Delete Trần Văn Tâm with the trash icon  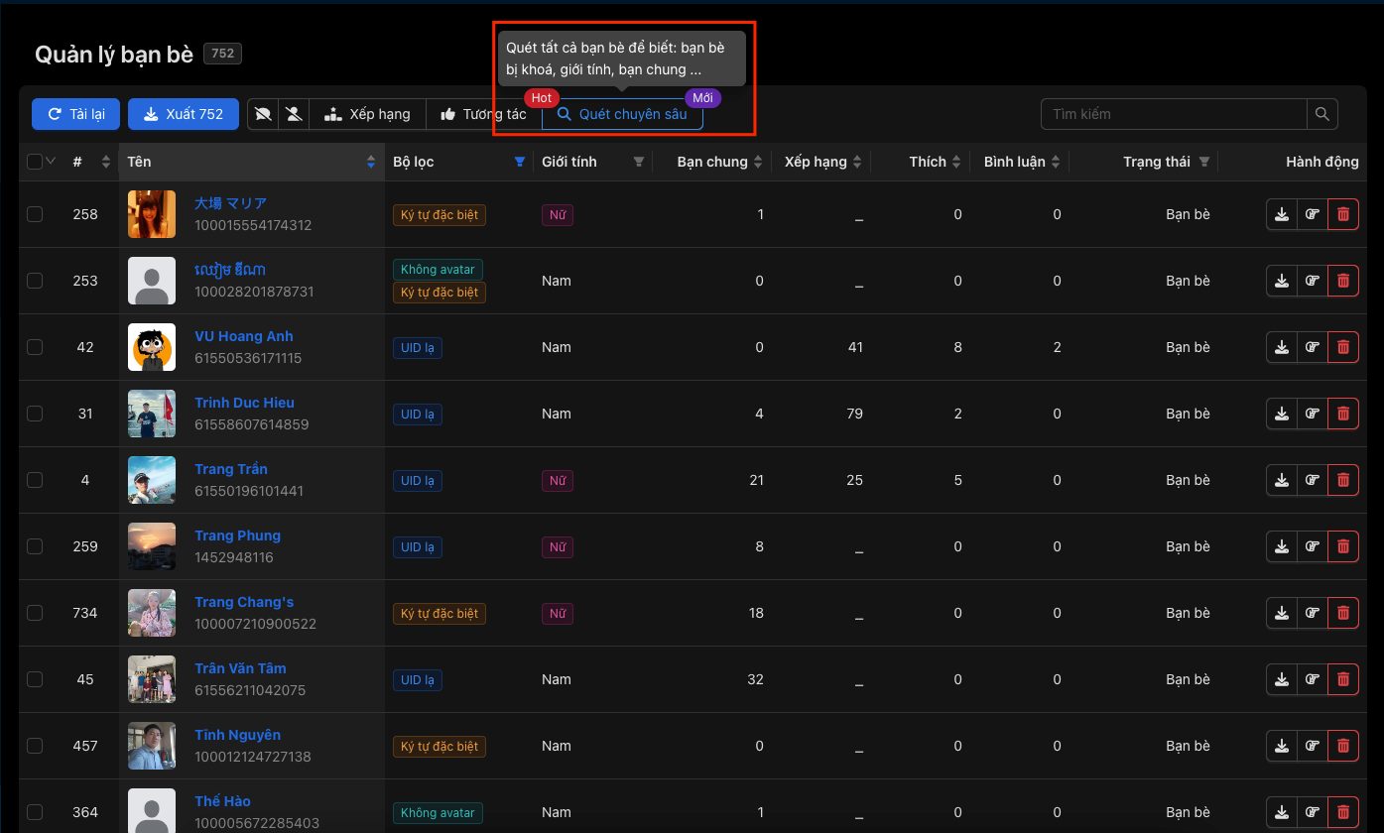coord(1342,679)
